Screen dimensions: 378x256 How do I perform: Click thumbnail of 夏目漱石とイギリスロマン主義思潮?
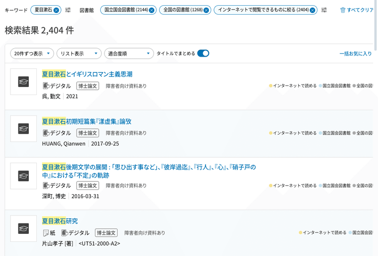(23, 82)
